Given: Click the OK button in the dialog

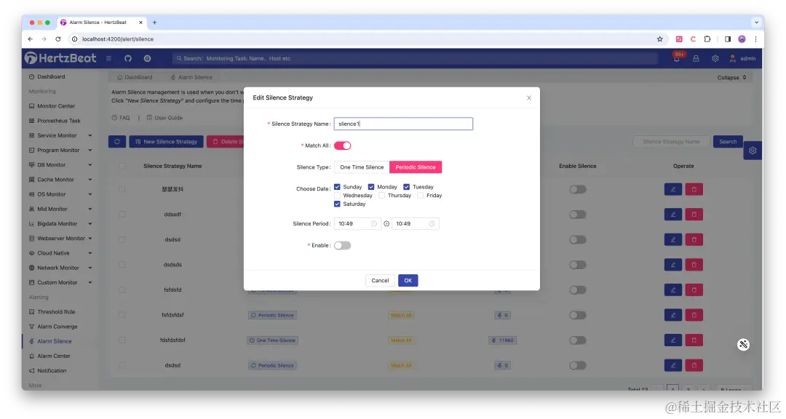Looking at the screenshot, I should pos(408,281).
